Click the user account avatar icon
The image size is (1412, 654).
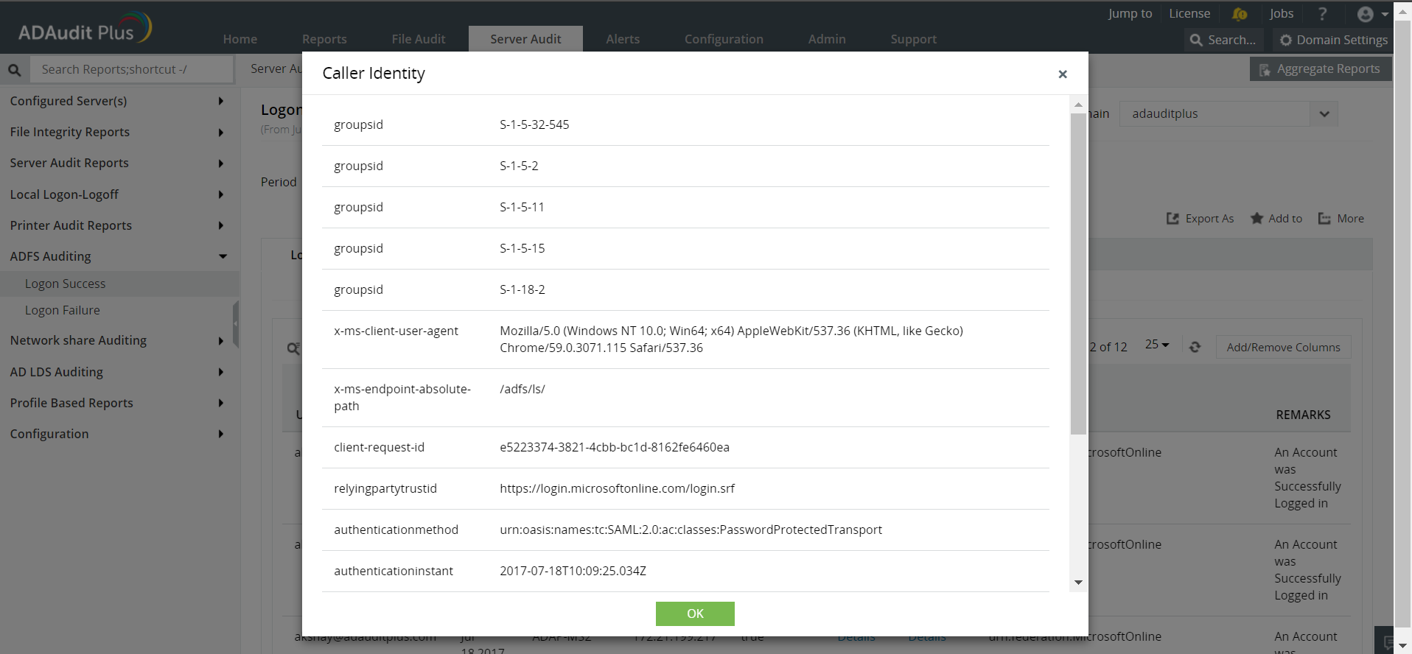(1365, 14)
